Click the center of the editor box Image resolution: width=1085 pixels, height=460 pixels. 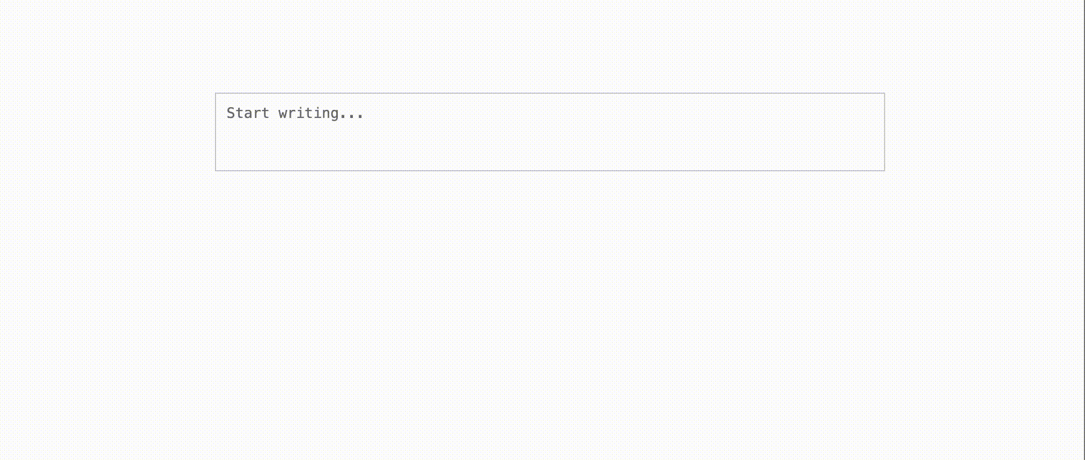point(550,132)
